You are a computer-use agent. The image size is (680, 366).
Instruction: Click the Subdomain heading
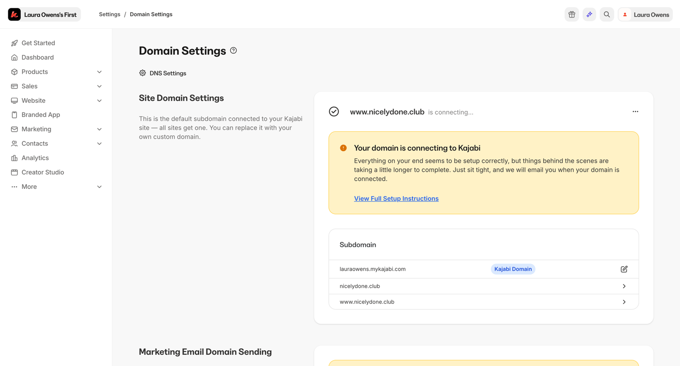pos(358,245)
